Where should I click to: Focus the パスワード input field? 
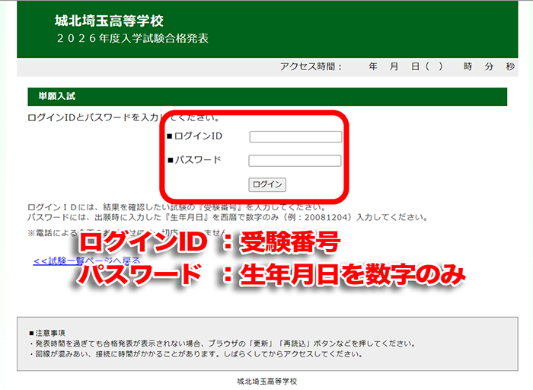tap(295, 161)
